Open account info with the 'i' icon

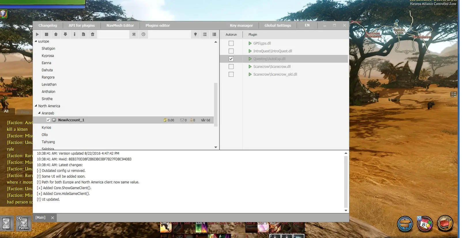click(74, 35)
